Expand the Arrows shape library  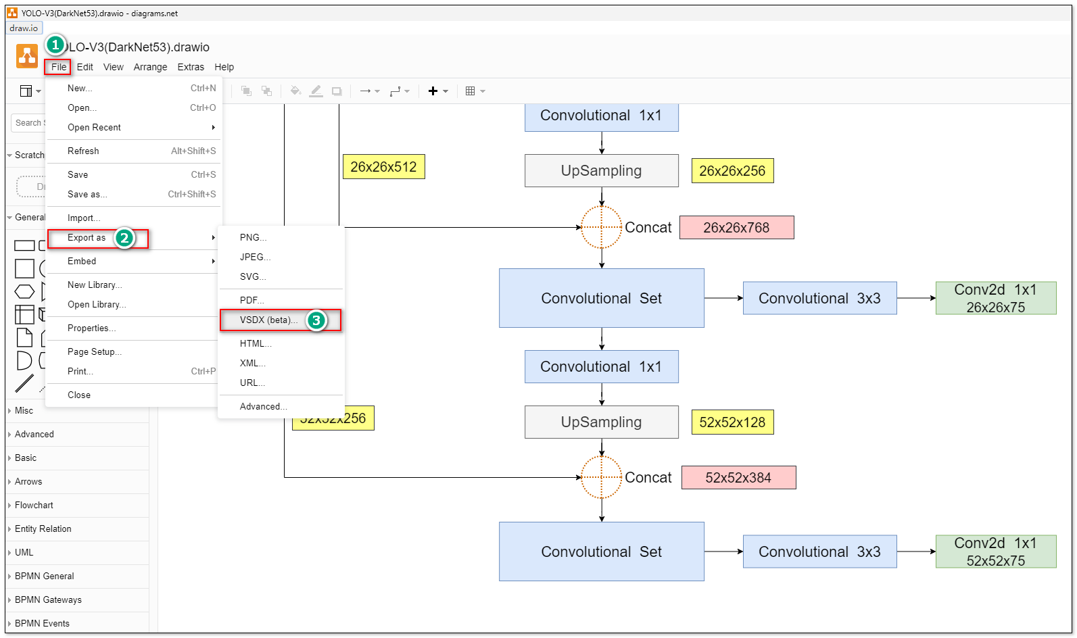click(77, 481)
